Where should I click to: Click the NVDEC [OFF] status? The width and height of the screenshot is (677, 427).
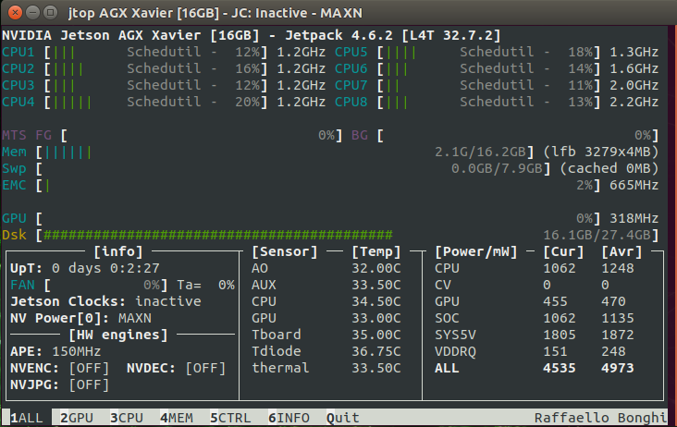pos(205,369)
